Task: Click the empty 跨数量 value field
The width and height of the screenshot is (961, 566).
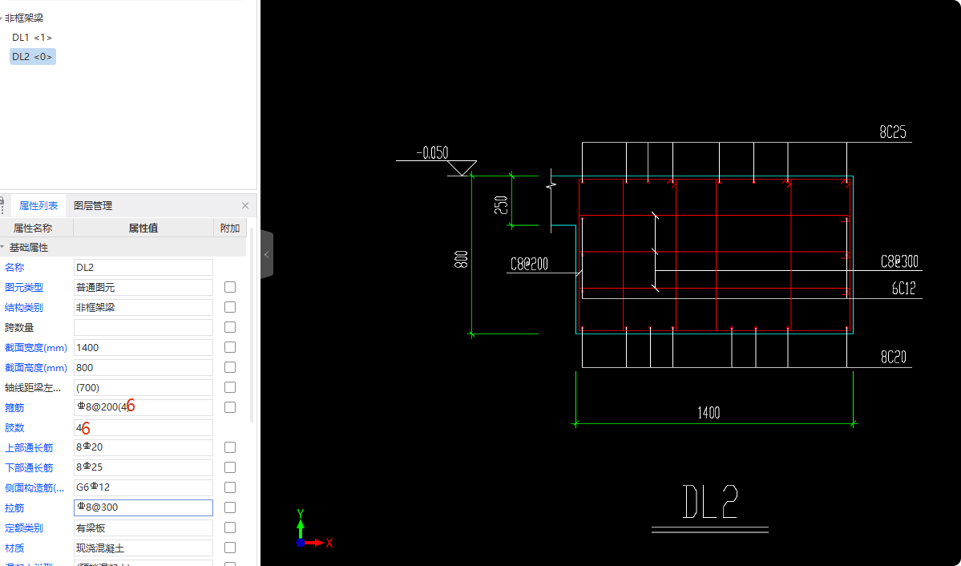Action: coord(143,327)
